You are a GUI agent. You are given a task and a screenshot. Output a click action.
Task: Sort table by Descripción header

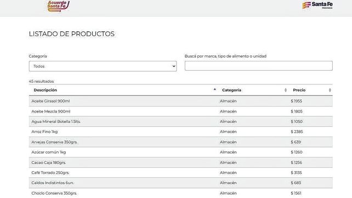[x=45, y=90]
